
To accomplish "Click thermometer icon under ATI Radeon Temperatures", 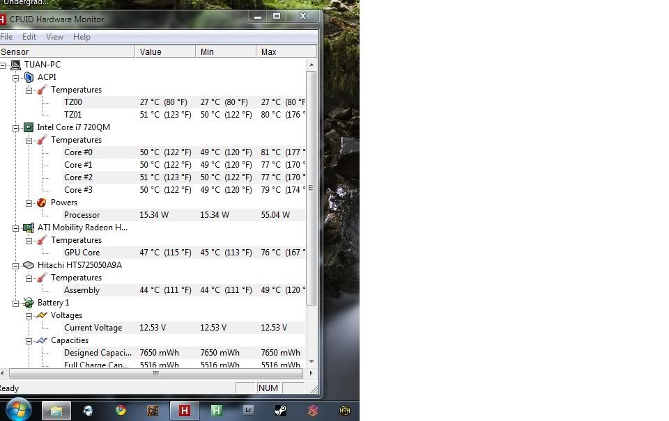I will coord(41,240).
